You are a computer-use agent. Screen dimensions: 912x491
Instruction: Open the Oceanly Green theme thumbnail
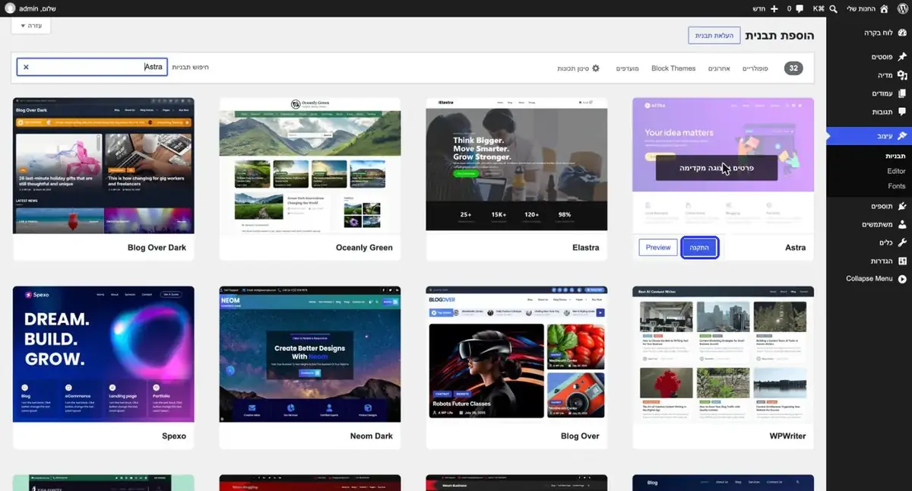pyautogui.click(x=310, y=164)
